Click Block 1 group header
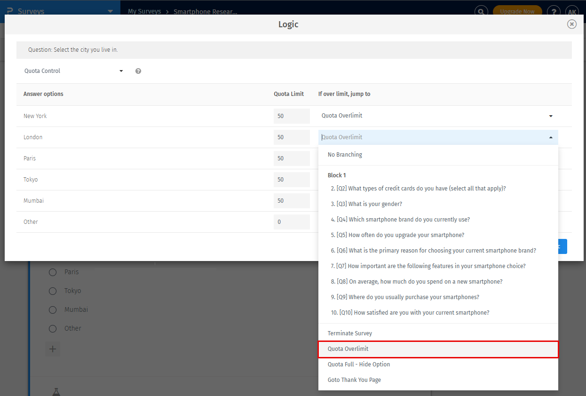This screenshot has width=586, height=396. (337, 175)
